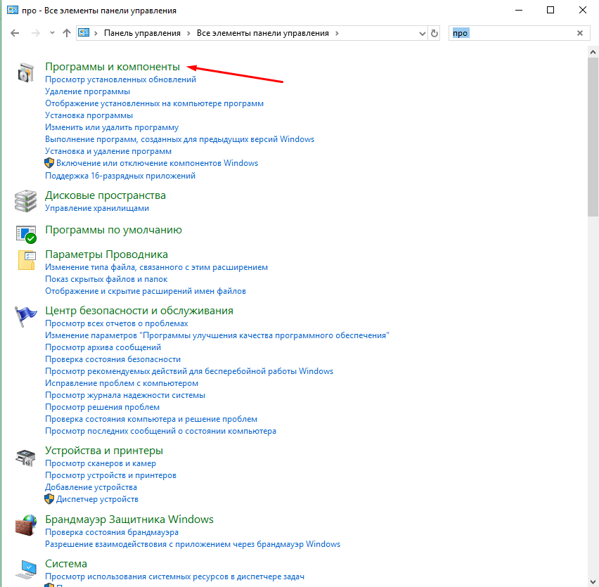Open 'Отображение и скрытие расширений имен файлов'
Screen dimensions: 599x587
tap(146, 291)
